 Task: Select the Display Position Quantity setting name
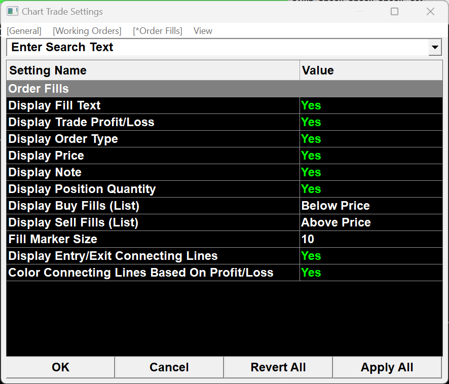coord(153,189)
